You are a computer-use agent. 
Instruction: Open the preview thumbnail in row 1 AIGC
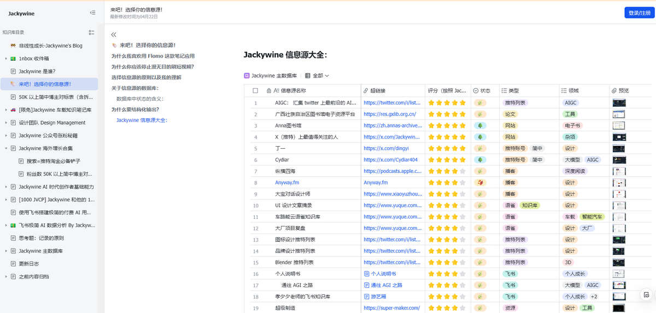pos(619,102)
